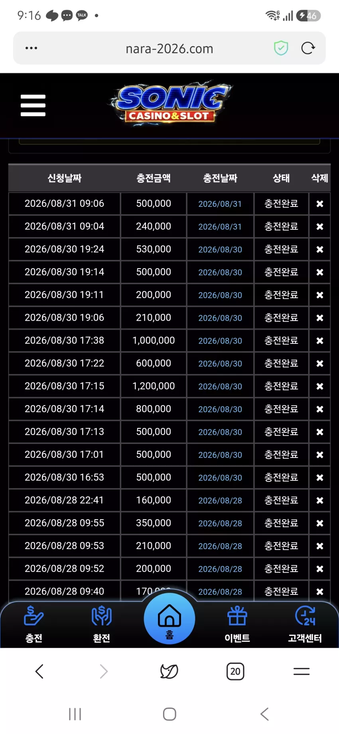Delete the 1,000,000 deposit row
This screenshot has width=339, height=734.
click(320, 341)
